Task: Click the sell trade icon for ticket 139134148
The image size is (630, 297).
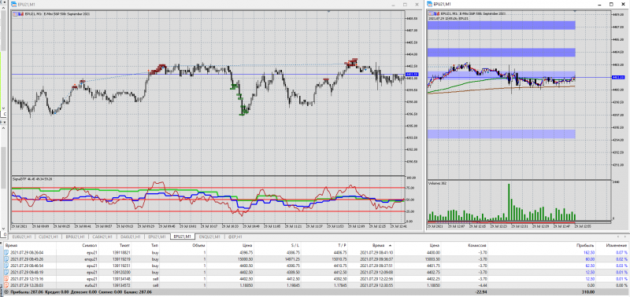Action: [6, 279]
